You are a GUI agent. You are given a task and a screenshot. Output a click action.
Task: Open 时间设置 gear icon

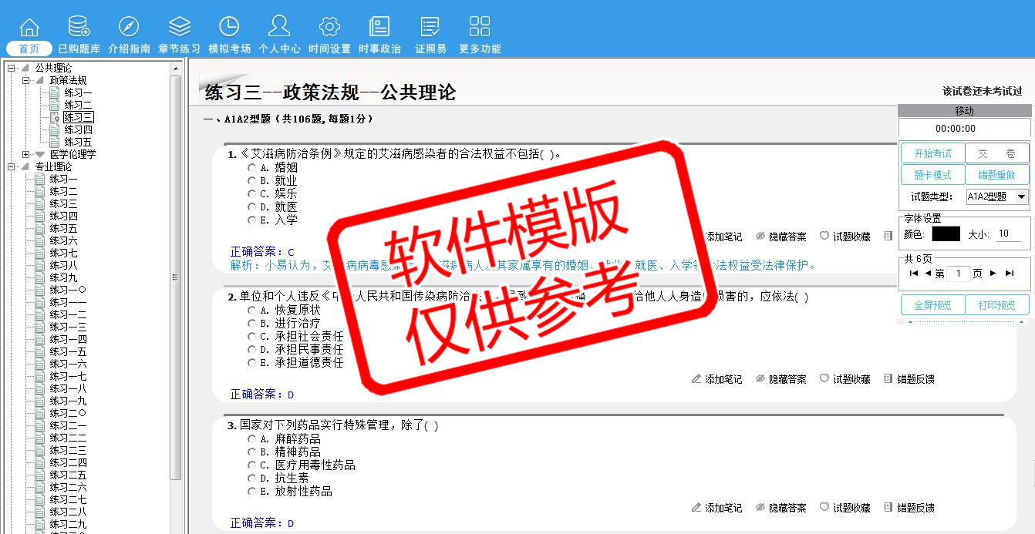(329, 27)
